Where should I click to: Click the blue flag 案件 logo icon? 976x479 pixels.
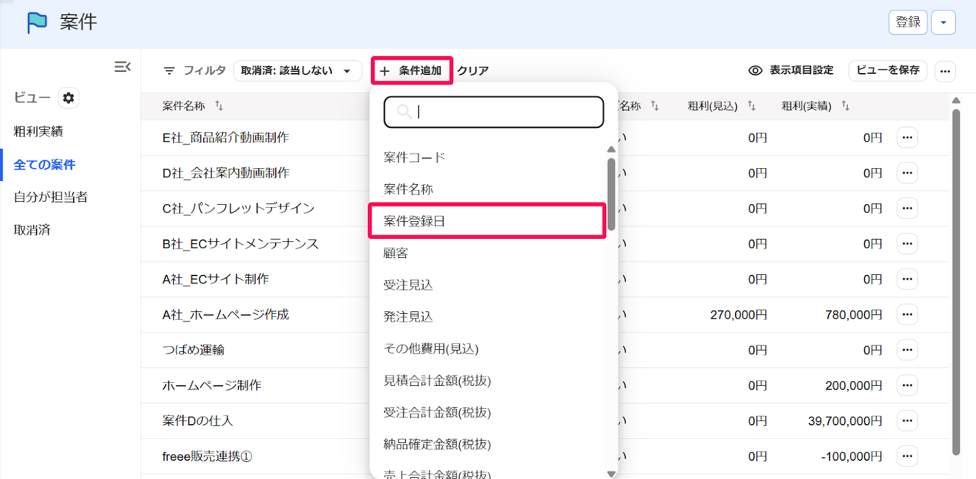pos(37,23)
